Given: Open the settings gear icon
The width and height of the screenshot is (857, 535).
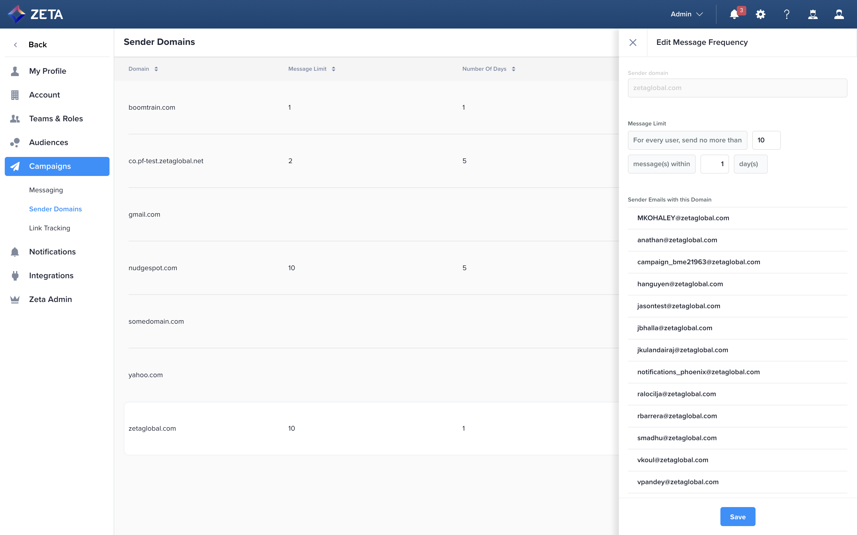Looking at the screenshot, I should 760,14.
